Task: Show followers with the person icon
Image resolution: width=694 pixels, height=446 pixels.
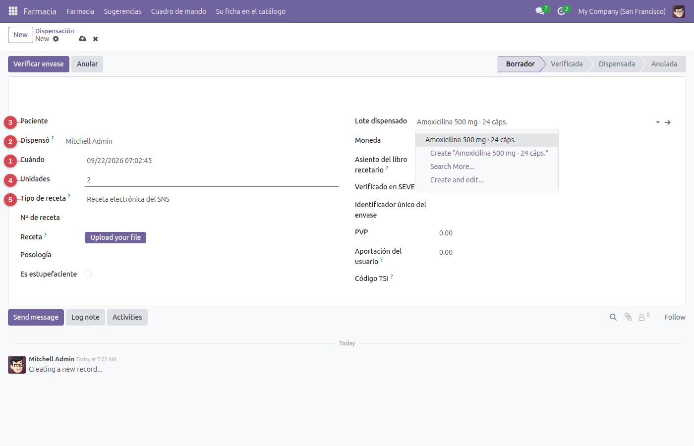Action: pyautogui.click(x=642, y=317)
